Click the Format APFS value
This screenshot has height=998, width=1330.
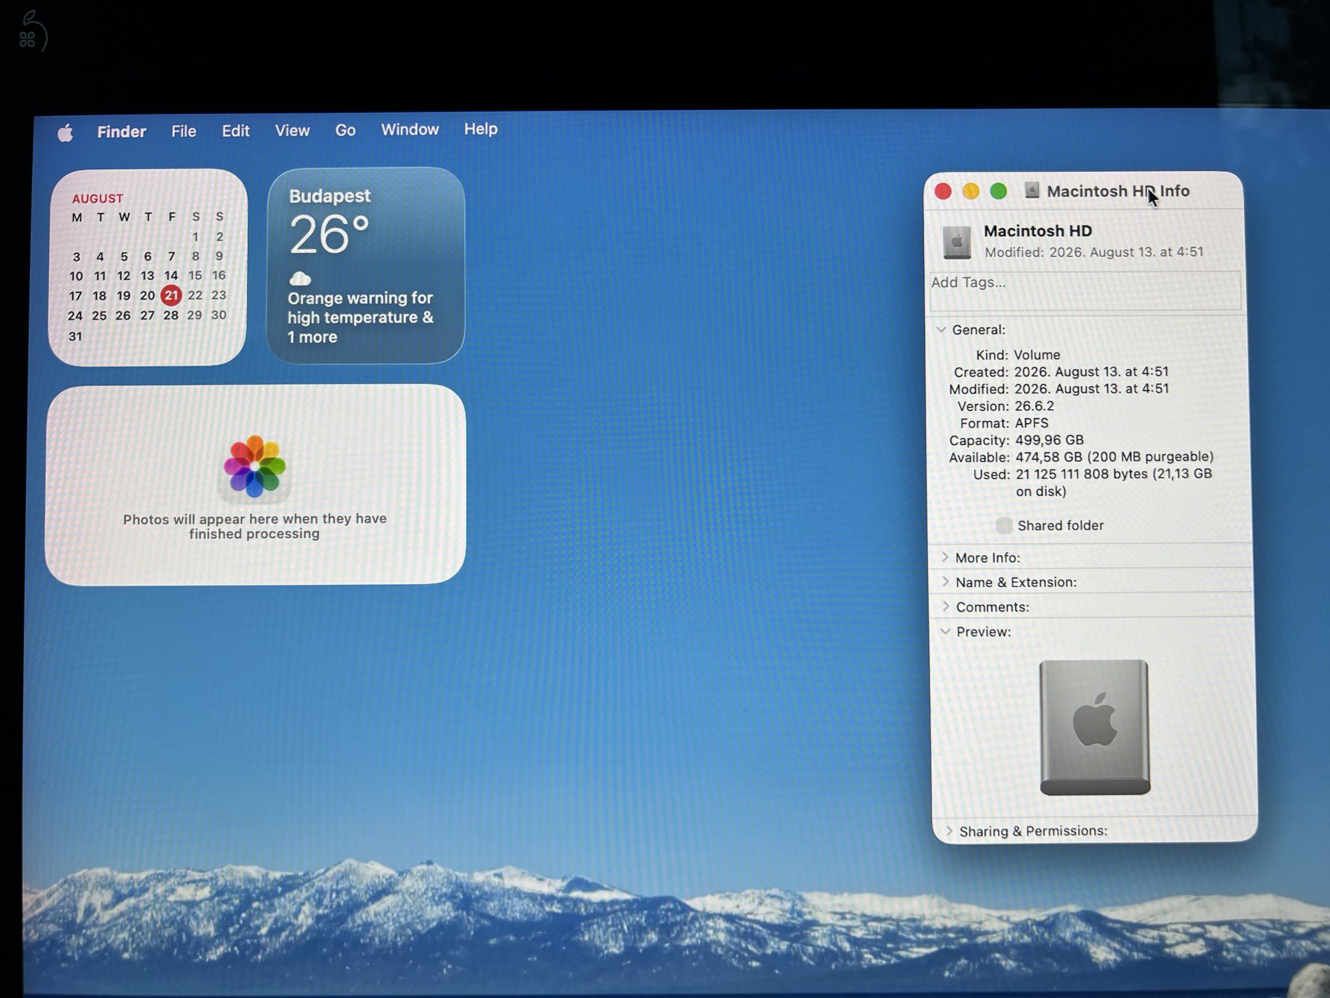1031,423
